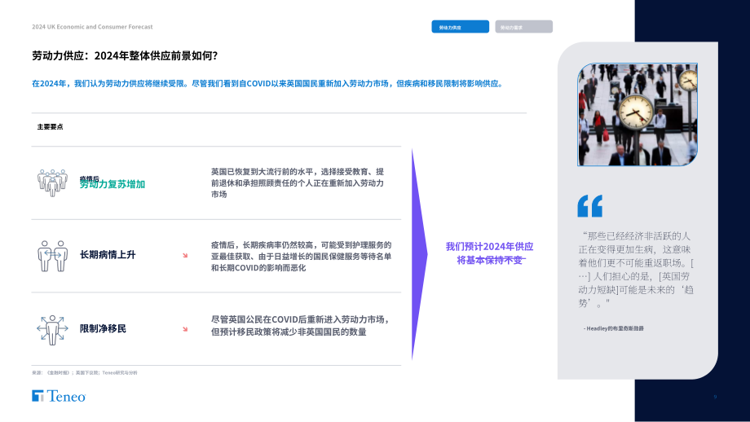Click the 主要要点 heading

[51, 126]
